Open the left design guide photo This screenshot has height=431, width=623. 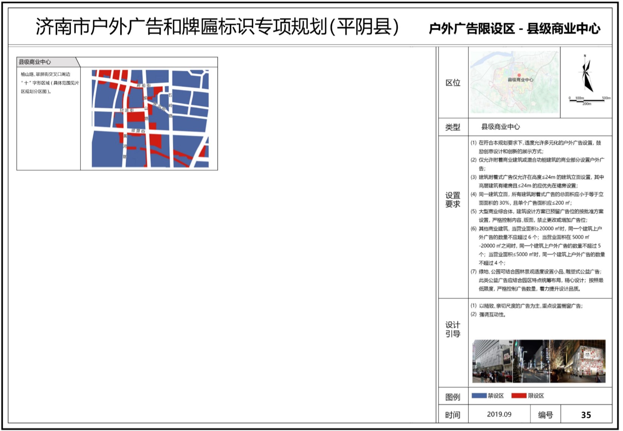tap(492, 361)
